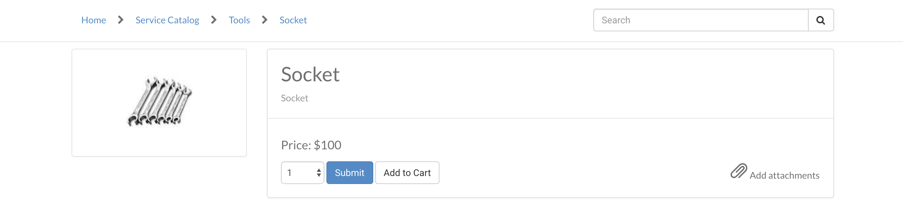
Task: Navigate to Tools category breadcrumb
Action: pyautogui.click(x=239, y=20)
